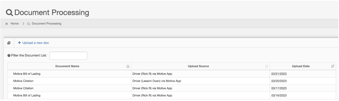The height and width of the screenshot is (101, 339).
Task: Click the Document Name sort icon
Action: (x=128, y=66)
